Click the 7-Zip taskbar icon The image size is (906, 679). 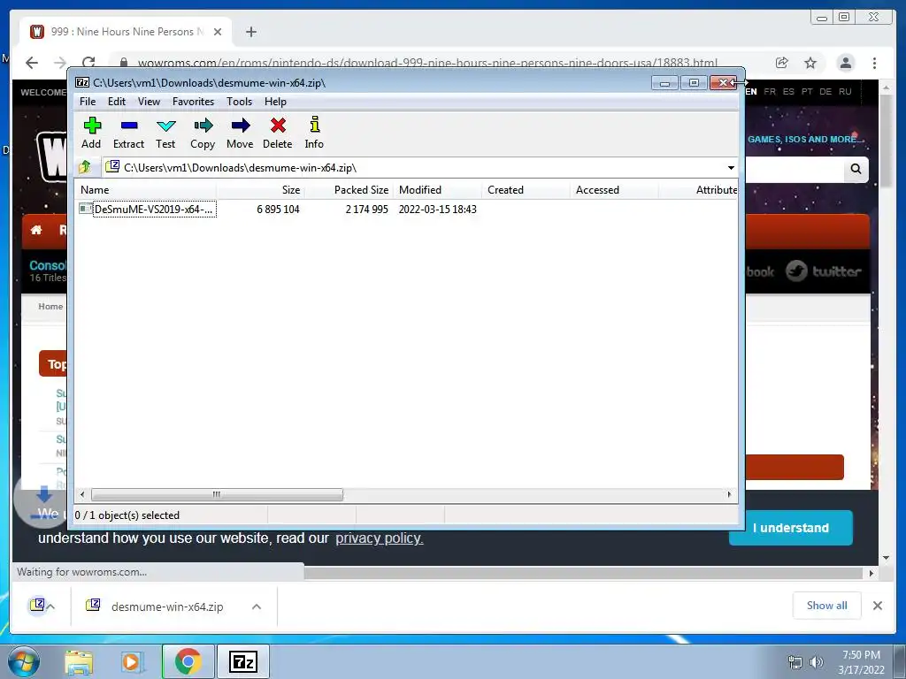pyautogui.click(x=243, y=661)
